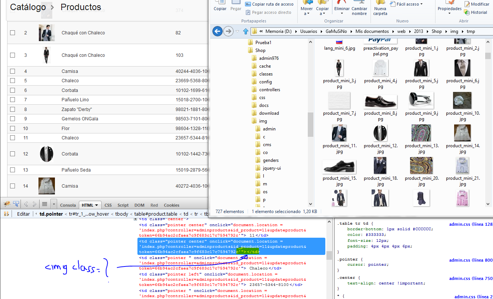Click the Historial icon in the ribbon

(x=467, y=12)
